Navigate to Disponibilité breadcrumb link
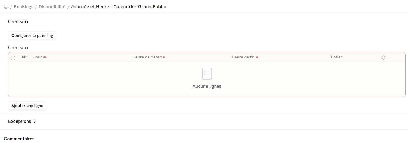408x143 pixels. point(52,7)
